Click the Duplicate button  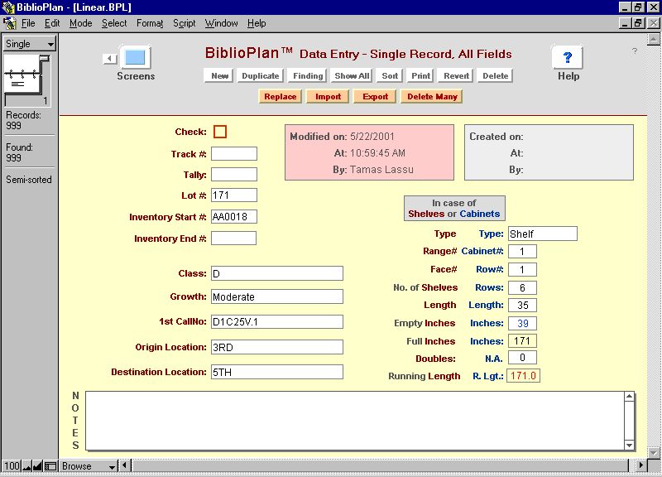260,75
